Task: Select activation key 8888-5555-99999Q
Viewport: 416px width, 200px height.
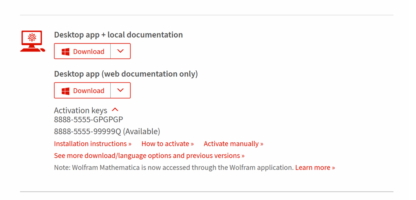Action: click(x=87, y=131)
